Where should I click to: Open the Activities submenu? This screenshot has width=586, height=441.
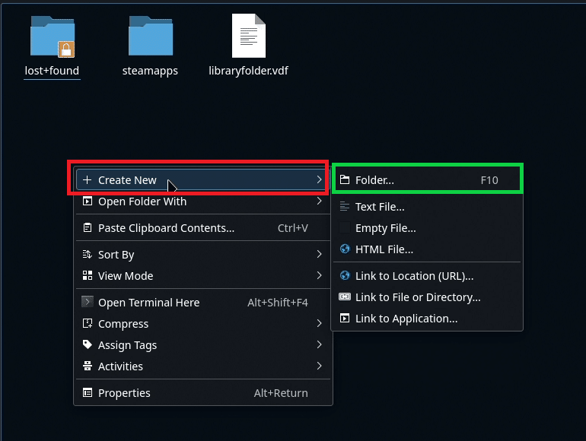203,366
